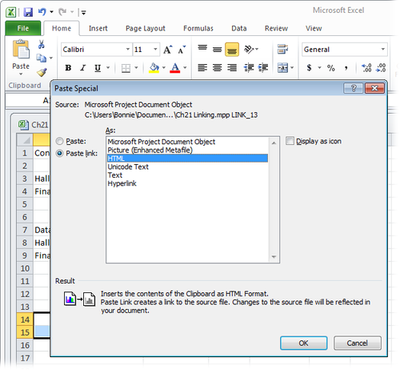Click the Orientation text angle icon
This screenshot has height=370, width=400.
pos(249,50)
